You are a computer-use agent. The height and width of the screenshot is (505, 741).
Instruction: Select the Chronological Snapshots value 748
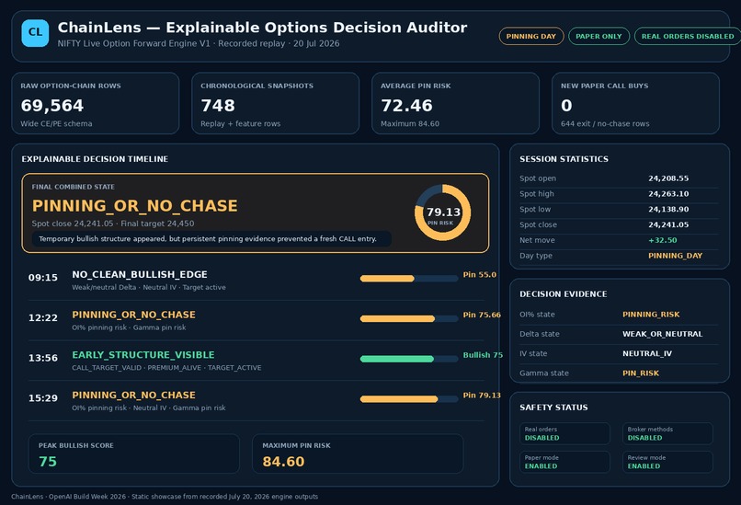click(217, 106)
